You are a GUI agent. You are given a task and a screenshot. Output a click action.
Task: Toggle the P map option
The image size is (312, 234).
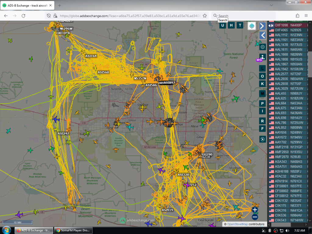point(262,104)
